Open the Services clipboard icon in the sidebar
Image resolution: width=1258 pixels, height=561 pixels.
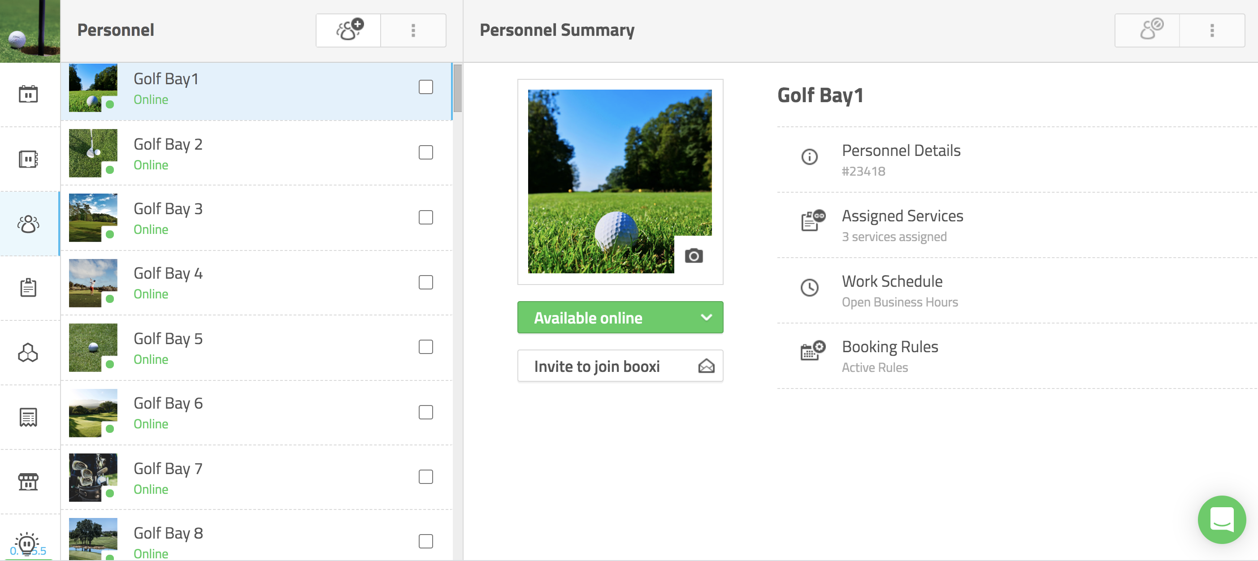point(29,288)
